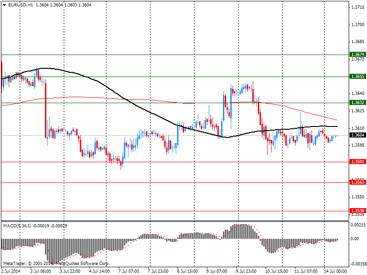Image resolution: width=367 pixels, height=275 pixels.
Task: Click the 1.3655 green level price tag
Action: [x=358, y=77]
